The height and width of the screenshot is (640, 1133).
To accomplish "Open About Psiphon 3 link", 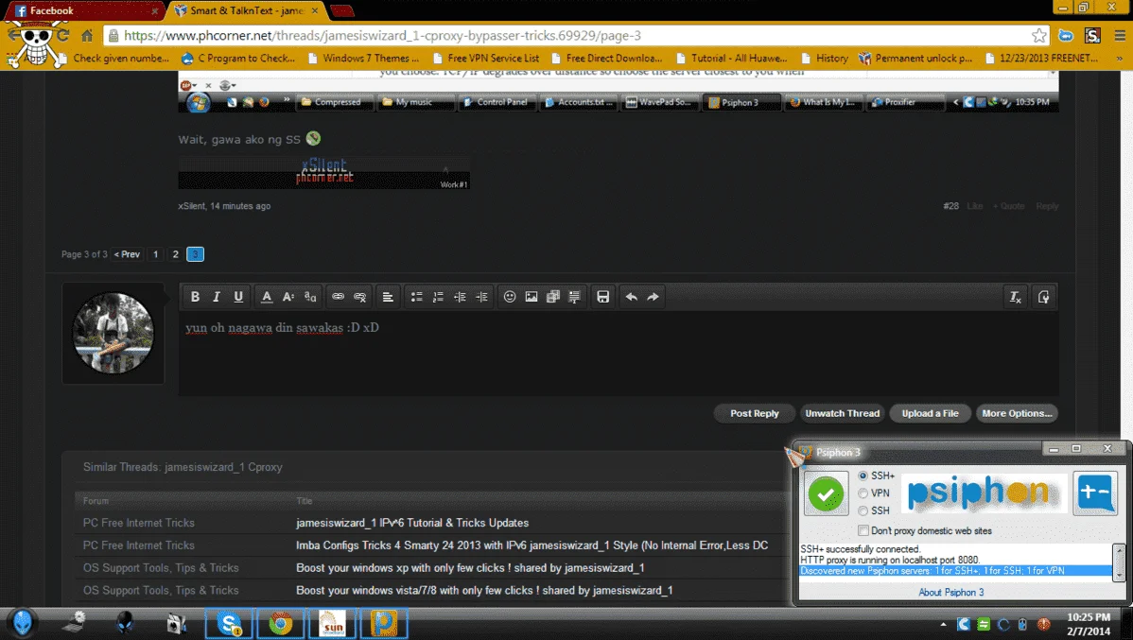I will [950, 593].
